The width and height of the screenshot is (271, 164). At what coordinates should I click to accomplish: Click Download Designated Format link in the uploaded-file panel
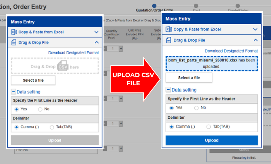[x=231, y=51]
